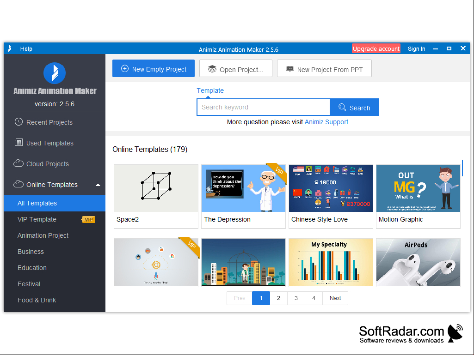Collapse the Online Templates section arrow

coord(98,185)
